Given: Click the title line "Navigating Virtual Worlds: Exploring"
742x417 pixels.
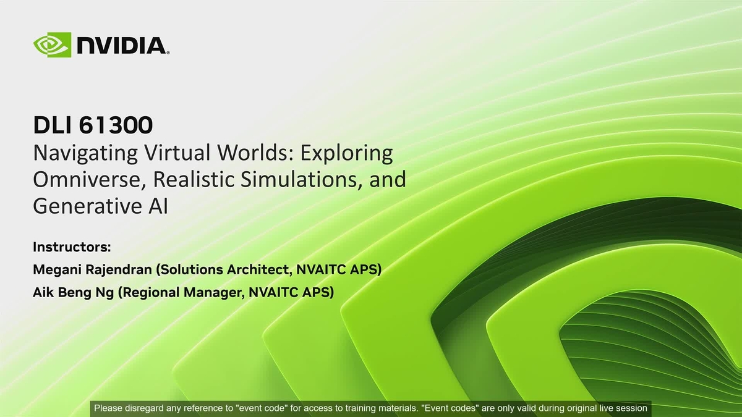Looking at the screenshot, I should [x=213, y=154].
